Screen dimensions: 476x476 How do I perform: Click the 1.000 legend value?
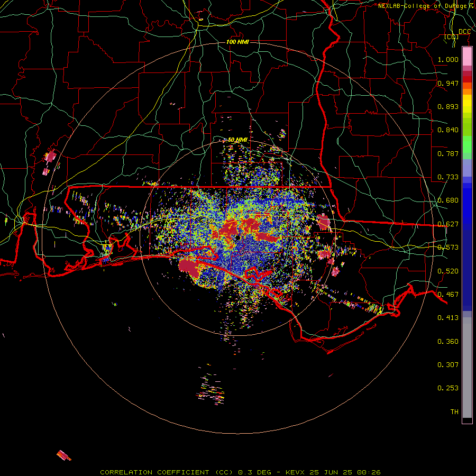pos(448,59)
